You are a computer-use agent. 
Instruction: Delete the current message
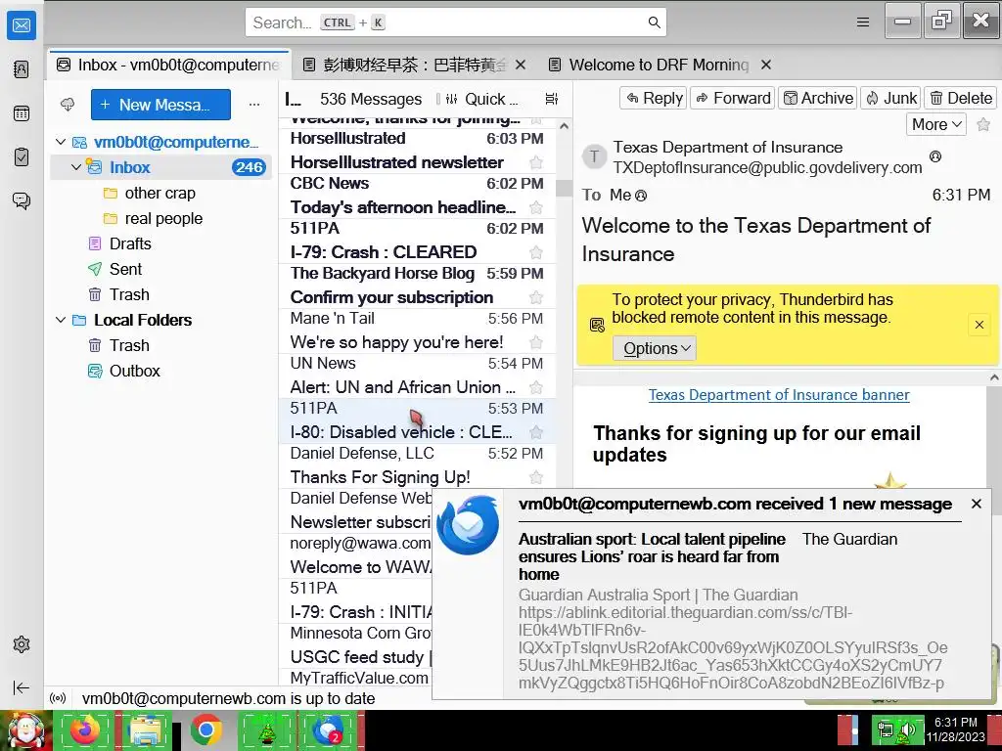(961, 98)
